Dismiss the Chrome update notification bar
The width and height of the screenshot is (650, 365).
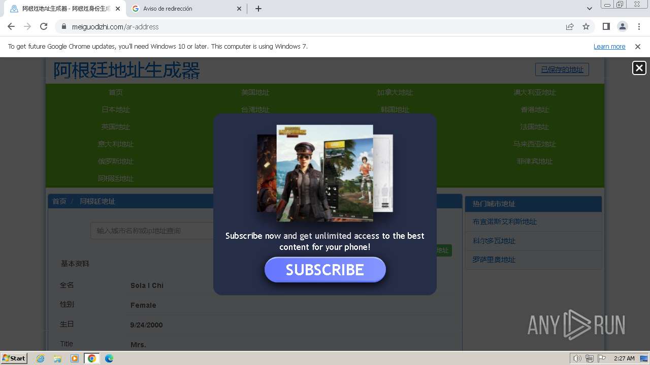(638, 46)
